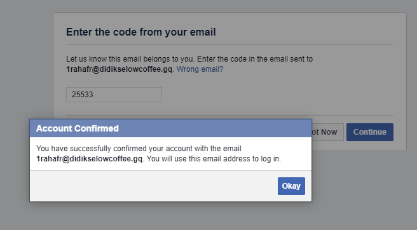Click the dimmed gray page background below the dialog
Image resolution: width=417 pixels, height=230 pixels.
(208, 216)
